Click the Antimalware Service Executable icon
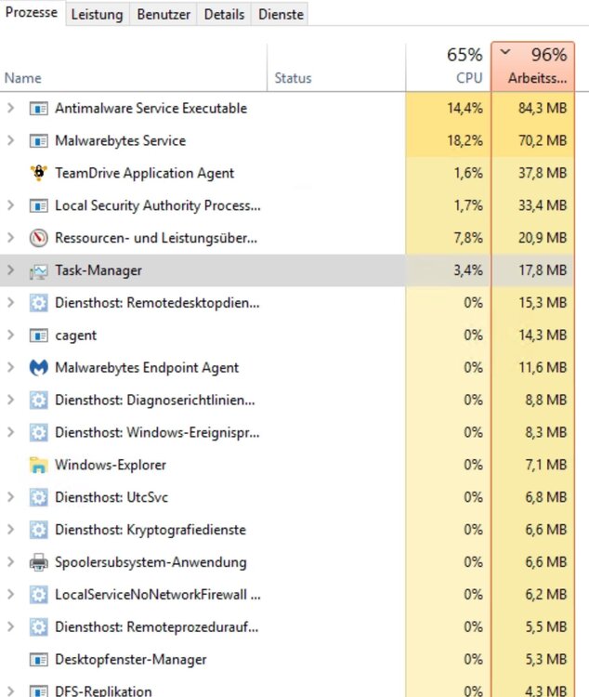 [38, 109]
